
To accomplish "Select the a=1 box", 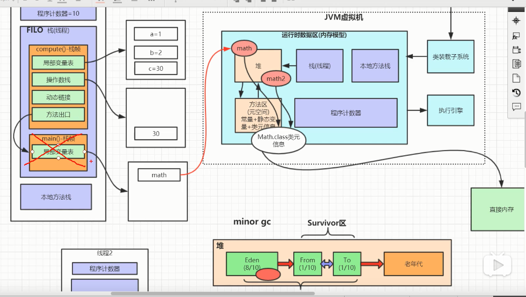I will [x=156, y=34].
